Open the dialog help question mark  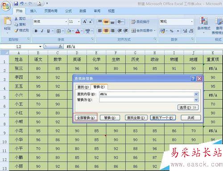(x=193, y=79)
